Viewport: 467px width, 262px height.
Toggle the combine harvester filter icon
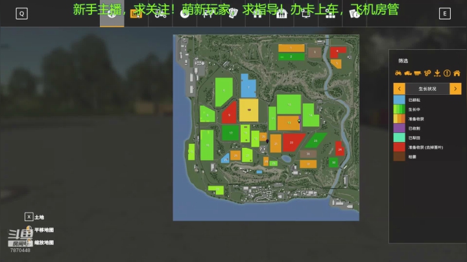[408, 73]
